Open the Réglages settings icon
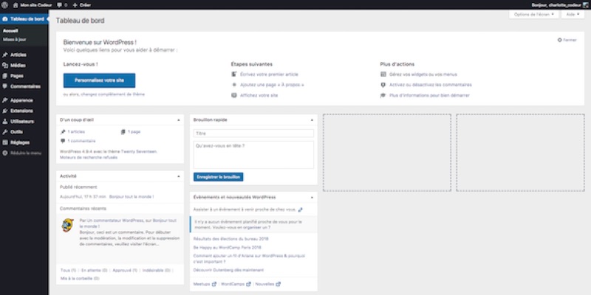This screenshot has height=295, width=591. [6, 142]
